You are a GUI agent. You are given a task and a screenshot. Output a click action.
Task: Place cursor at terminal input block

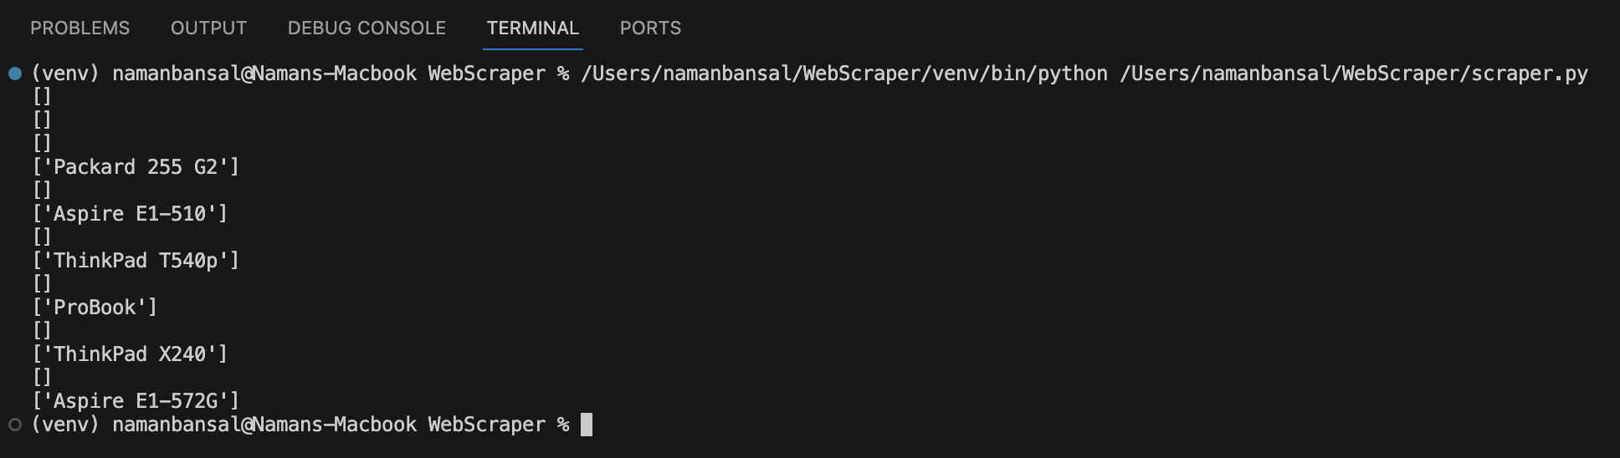587,425
